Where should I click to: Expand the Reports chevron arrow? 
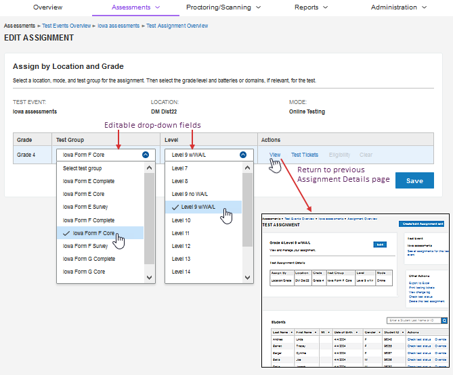tap(325, 7)
